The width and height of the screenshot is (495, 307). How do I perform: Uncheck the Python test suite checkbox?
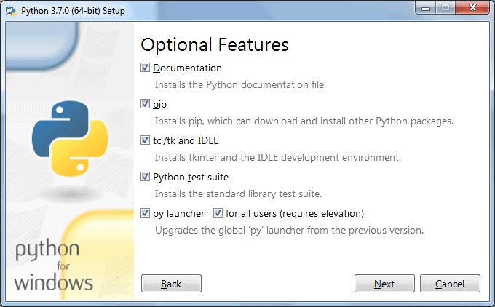point(146,177)
